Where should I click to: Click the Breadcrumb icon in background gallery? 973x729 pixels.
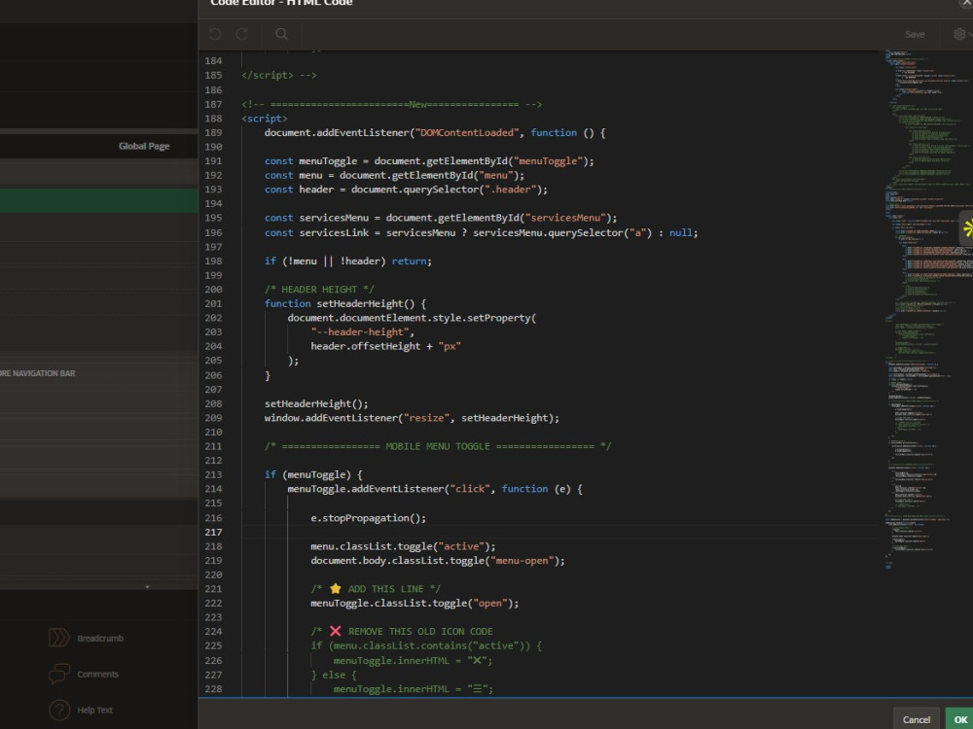coord(59,638)
